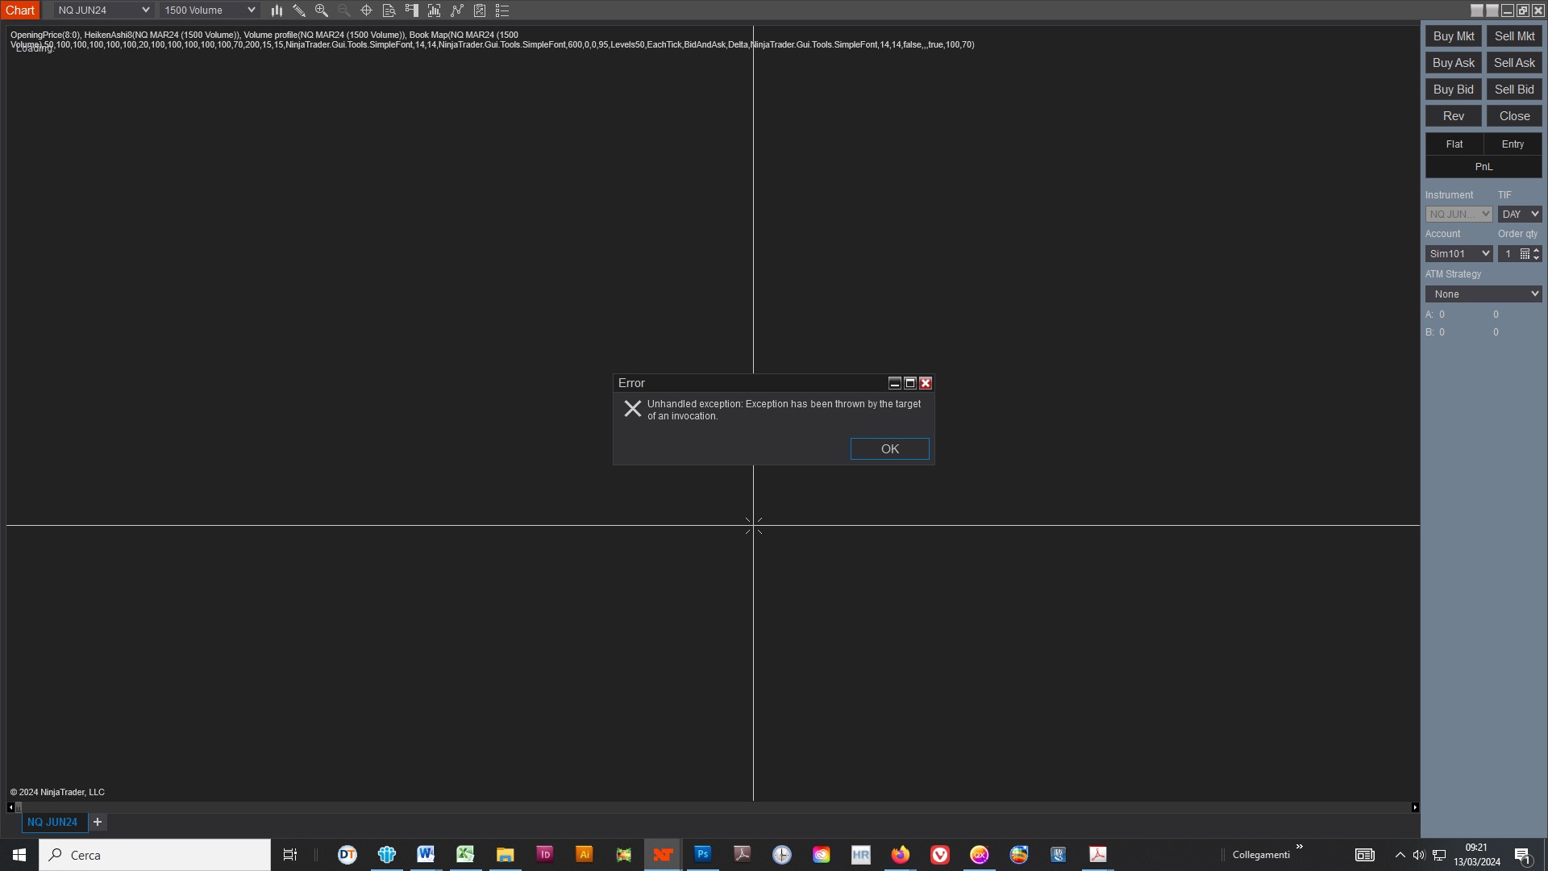Click the Buy Mkt button
The image size is (1548, 871).
point(1453,36)
